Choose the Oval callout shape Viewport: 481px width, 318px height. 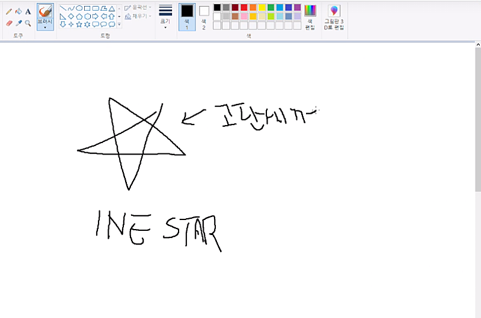pyautogui.click(x=103, y=24)
